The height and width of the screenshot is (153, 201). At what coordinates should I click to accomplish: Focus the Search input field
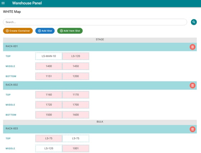coord(95,22)
